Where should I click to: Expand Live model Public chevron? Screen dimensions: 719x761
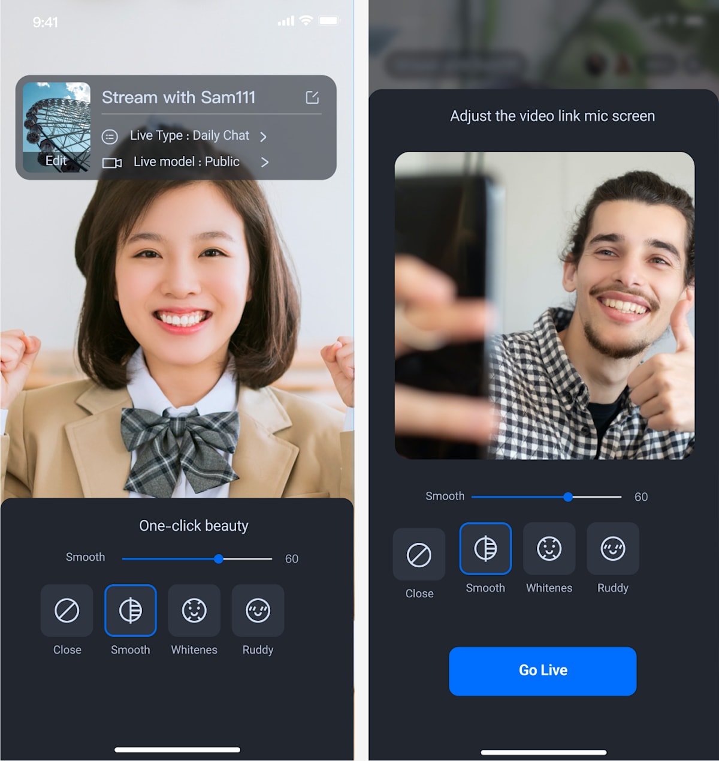click(264, 163)
